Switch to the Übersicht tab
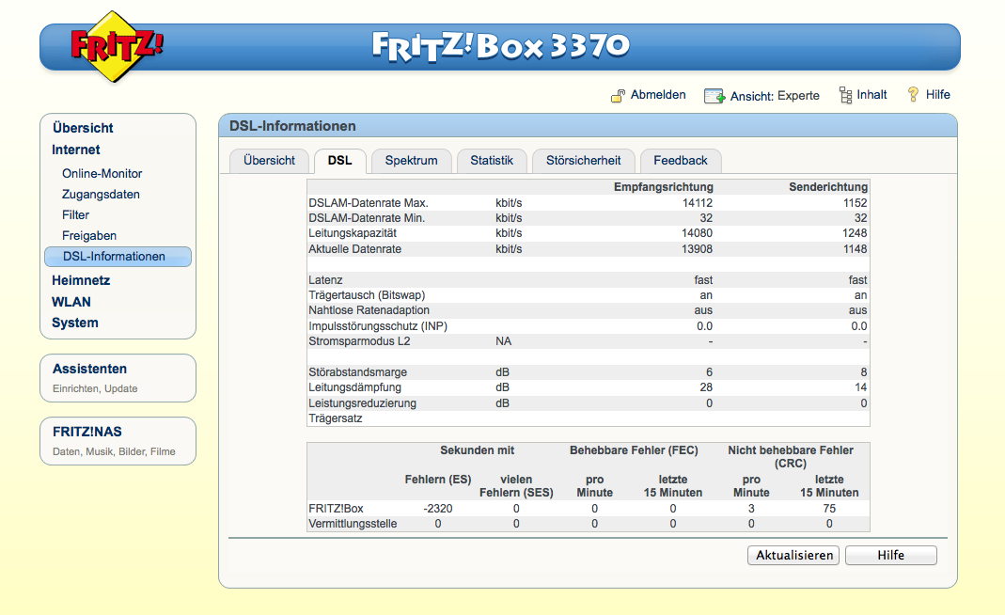The width and height of the screenshot is (1005, 615). point(269,161)
